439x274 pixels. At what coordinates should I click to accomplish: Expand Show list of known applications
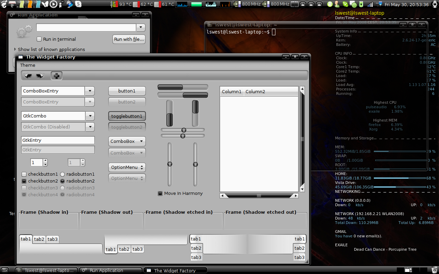click(50, 49)
